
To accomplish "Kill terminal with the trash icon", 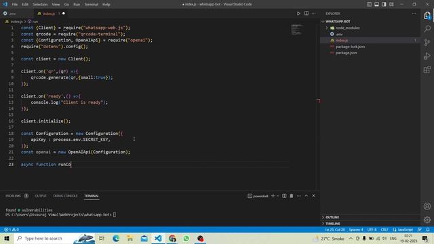I will 292,196.
